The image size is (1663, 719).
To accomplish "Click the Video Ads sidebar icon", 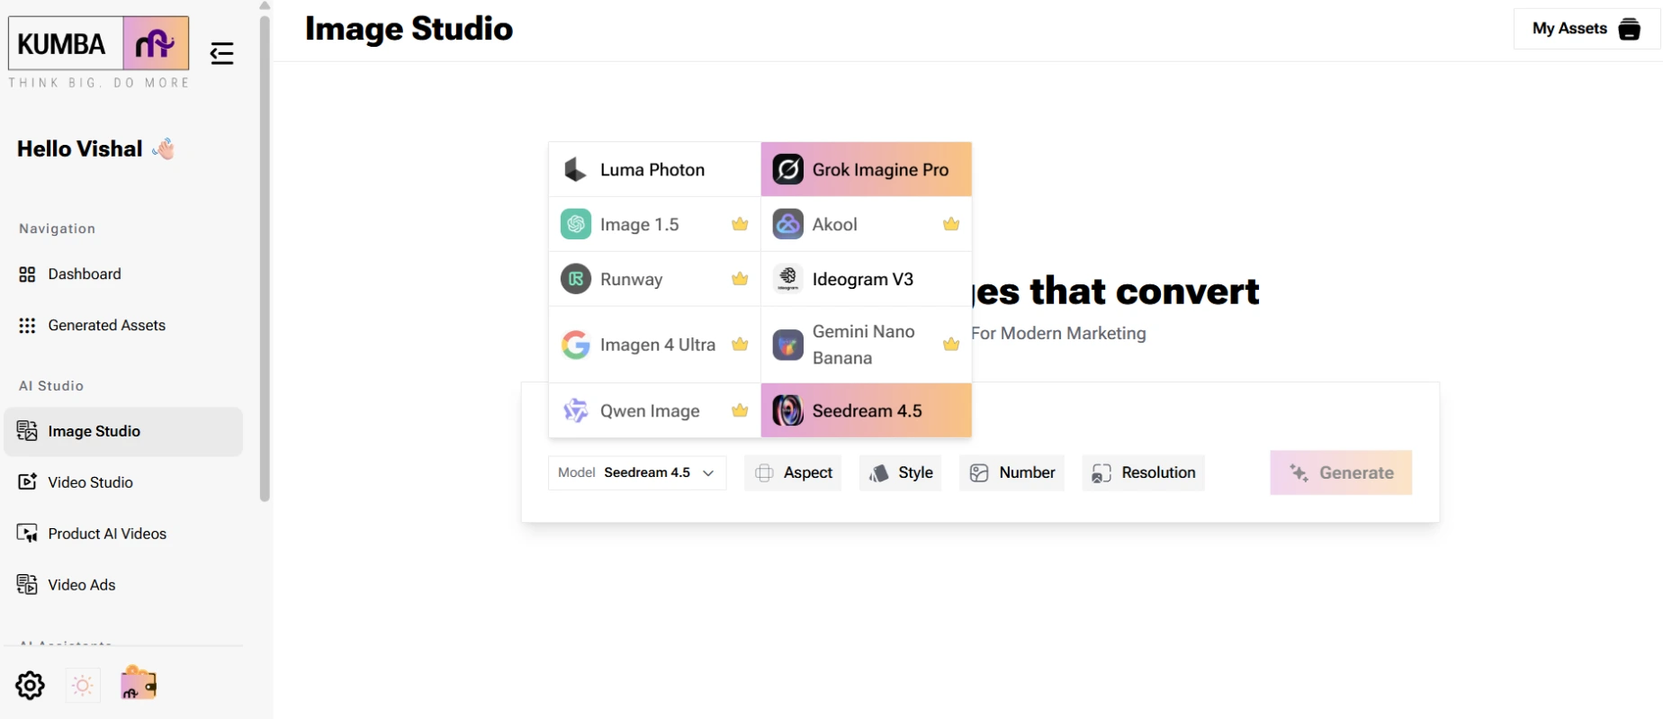I will tap(27, 585).
